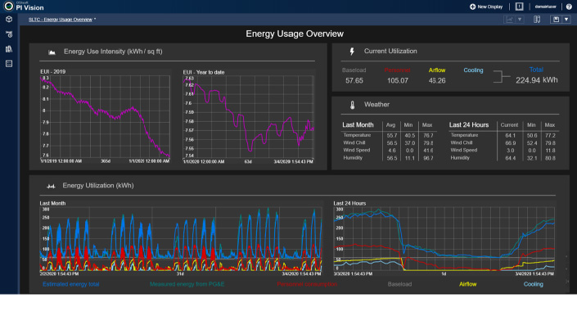The width and height of the screenshot is (577, 325).
Task: Click the Last 24 Hours weather table header
Action: pyautogui.click(x=469, y=125)
